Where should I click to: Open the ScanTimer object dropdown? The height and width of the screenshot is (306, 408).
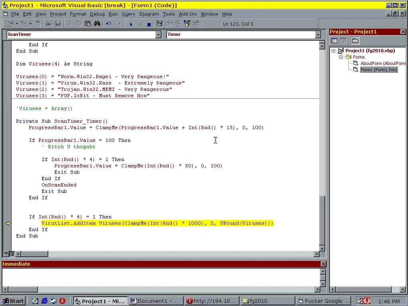pyautogui.click(x=158, y=34)
